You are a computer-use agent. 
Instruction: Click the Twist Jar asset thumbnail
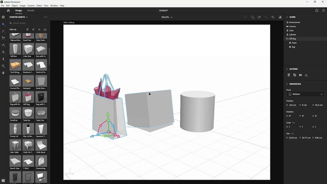click(x=28, y=113)
